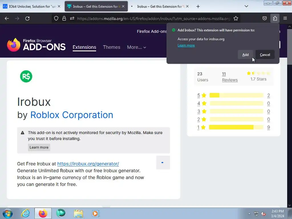List all tabs dropdown arrow
Viewport: 292px width, 219px height.
tap(246, 6)
